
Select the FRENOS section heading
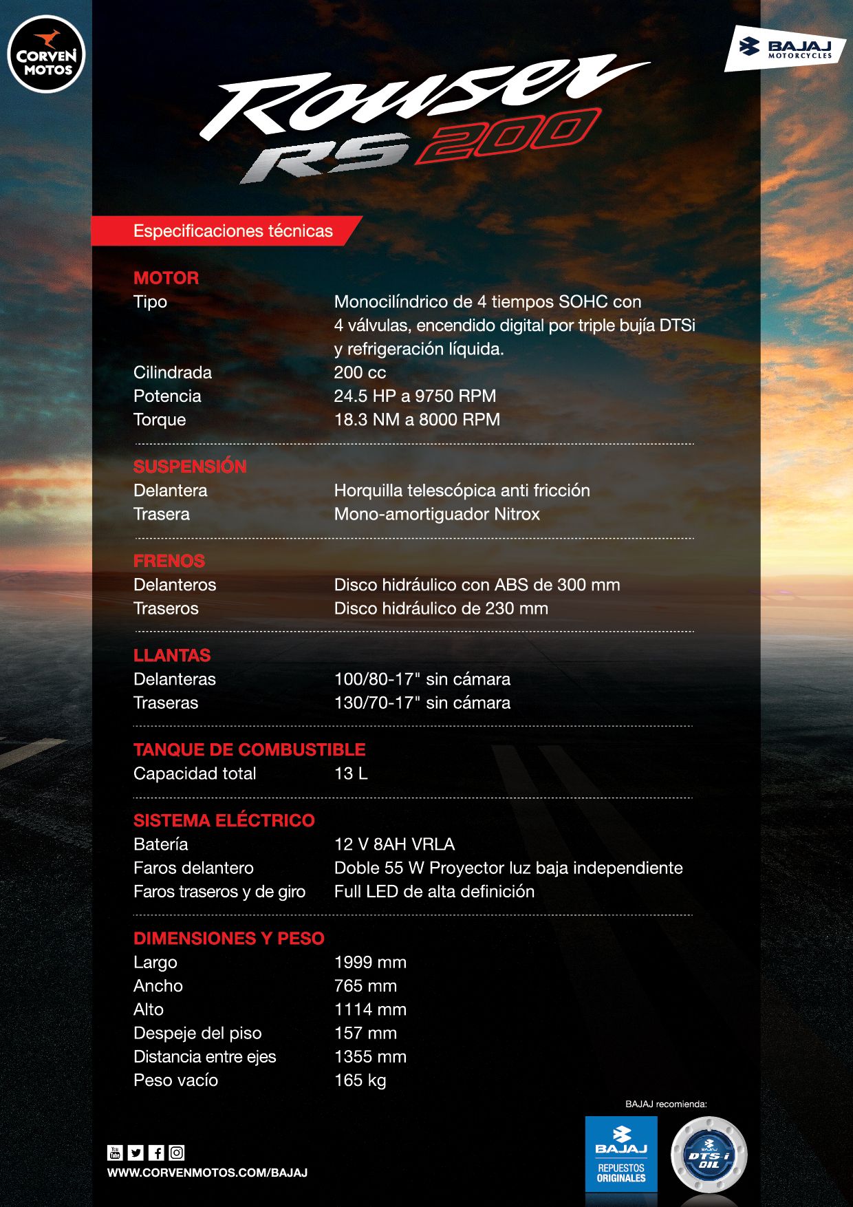(169, 561)
